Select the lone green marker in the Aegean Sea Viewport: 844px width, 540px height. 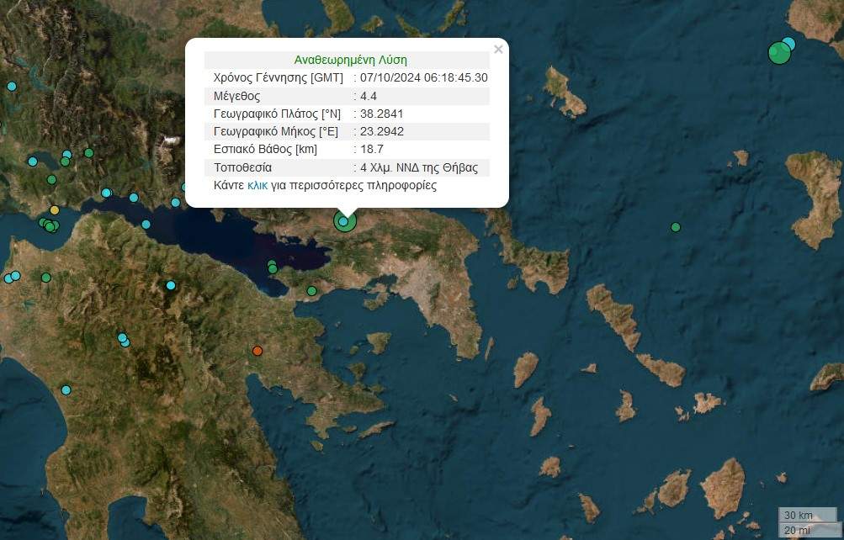(x=676, y=227)
